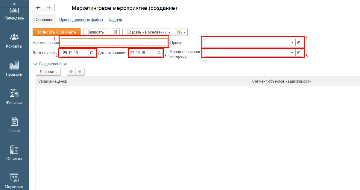Screen dimensions: 360x190
Task: Switch to Присоединенные файлы tab
Action: [81, 20]
